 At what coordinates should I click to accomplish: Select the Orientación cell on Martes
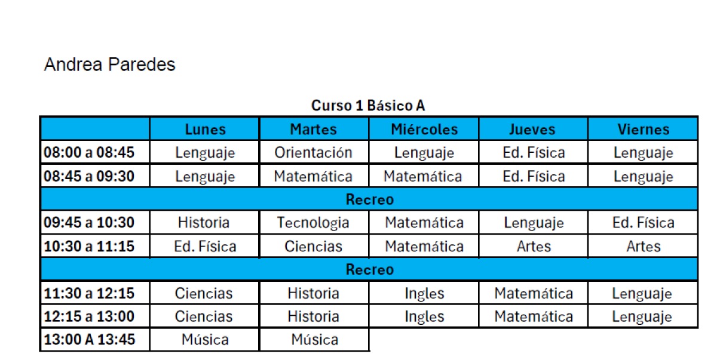click(x=314, y=152)
